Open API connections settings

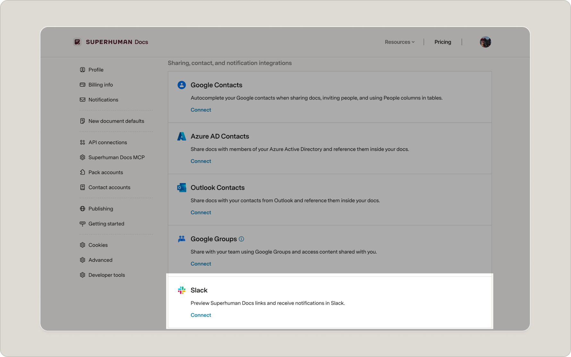108,142
